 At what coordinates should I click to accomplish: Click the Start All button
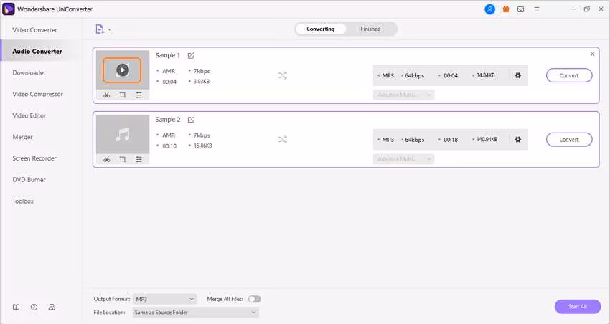(578, 307)
